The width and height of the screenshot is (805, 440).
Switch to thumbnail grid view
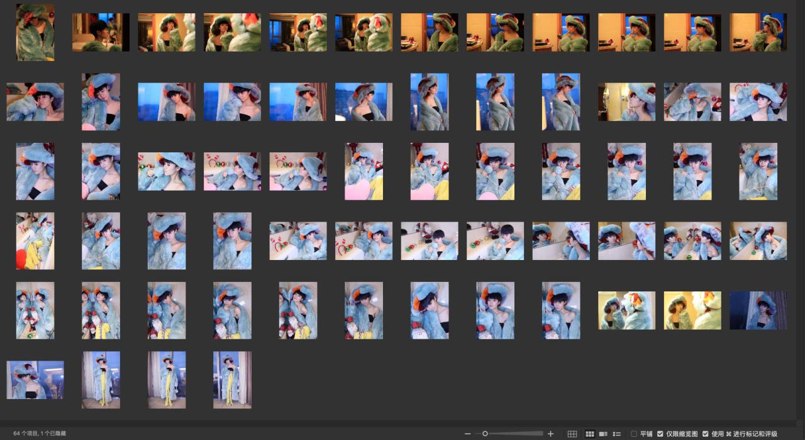click(590, 434)
